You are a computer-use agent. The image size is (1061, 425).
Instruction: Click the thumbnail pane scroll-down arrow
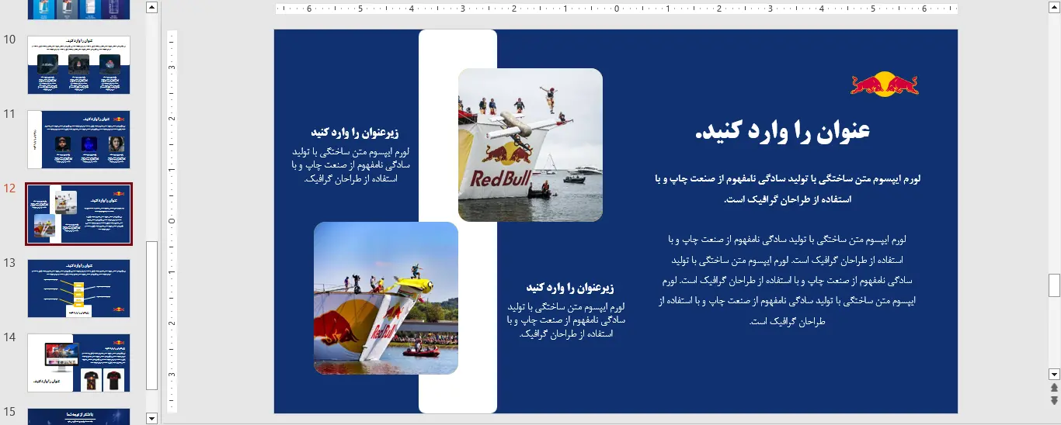point(151,418)
